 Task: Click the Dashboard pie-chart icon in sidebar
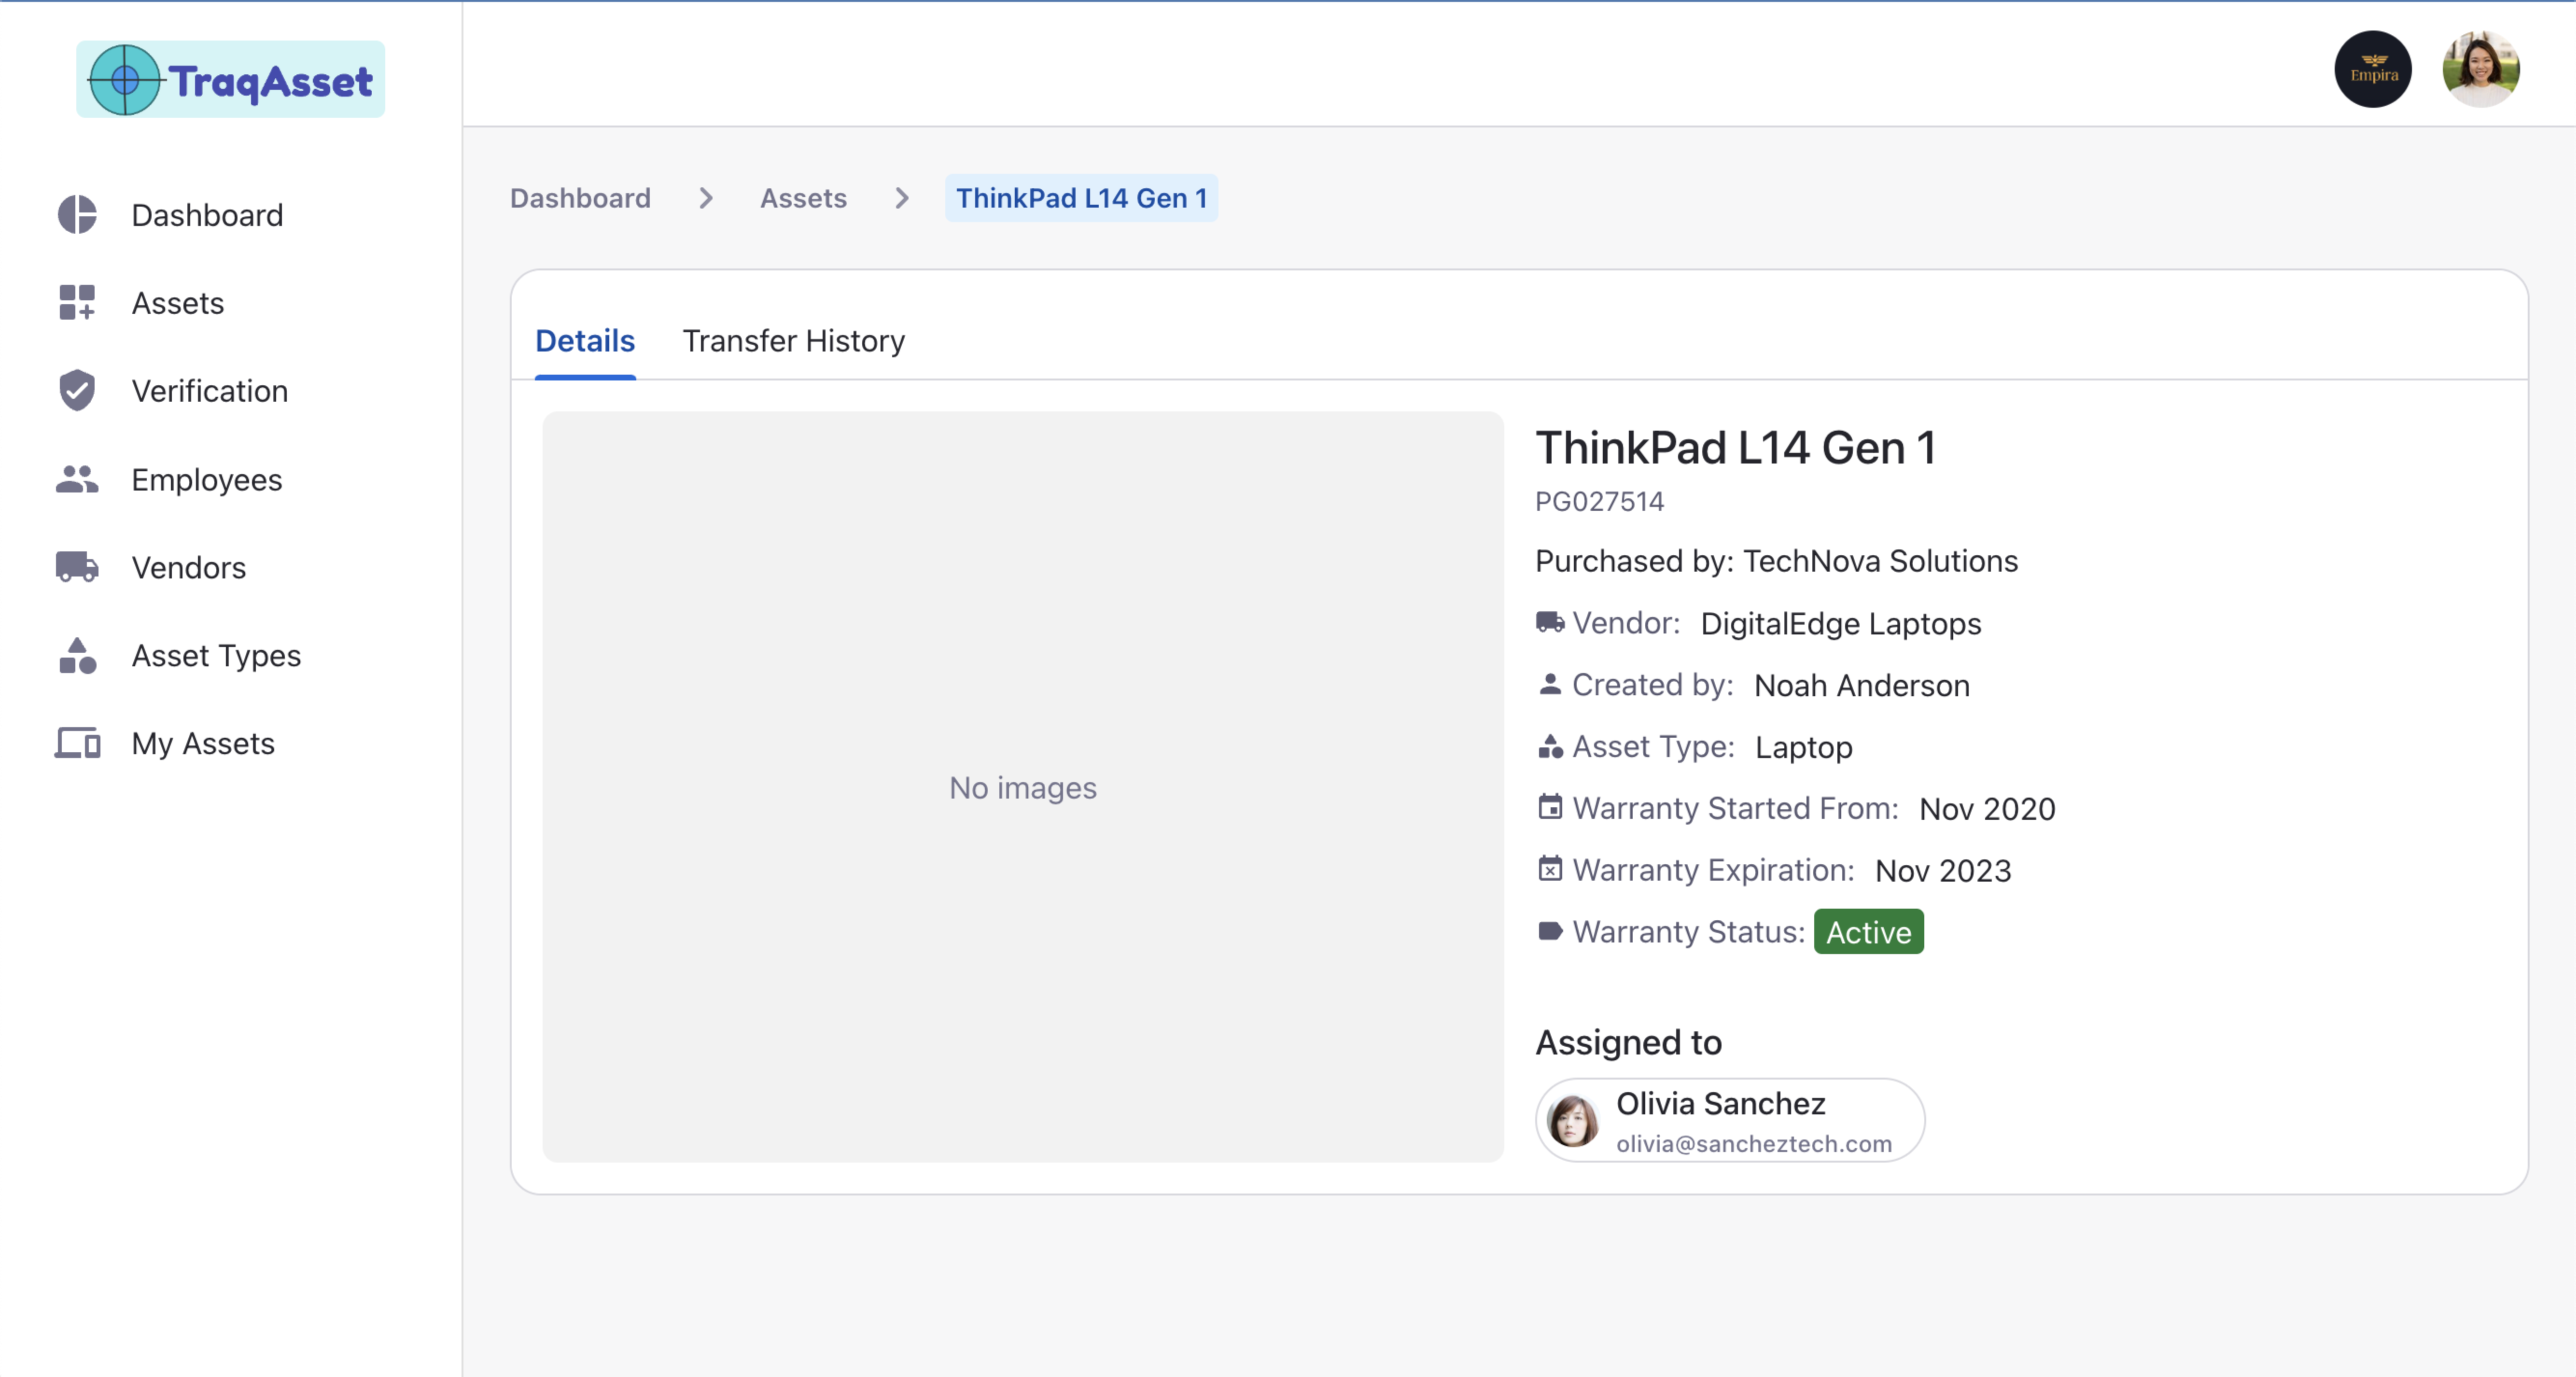(x=77, y=215)
